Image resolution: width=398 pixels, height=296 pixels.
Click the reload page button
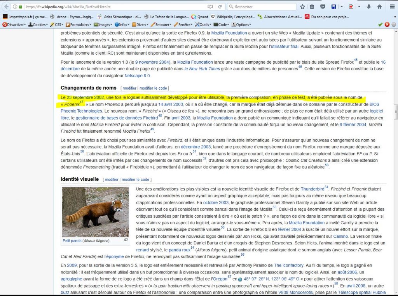(220, 7)
